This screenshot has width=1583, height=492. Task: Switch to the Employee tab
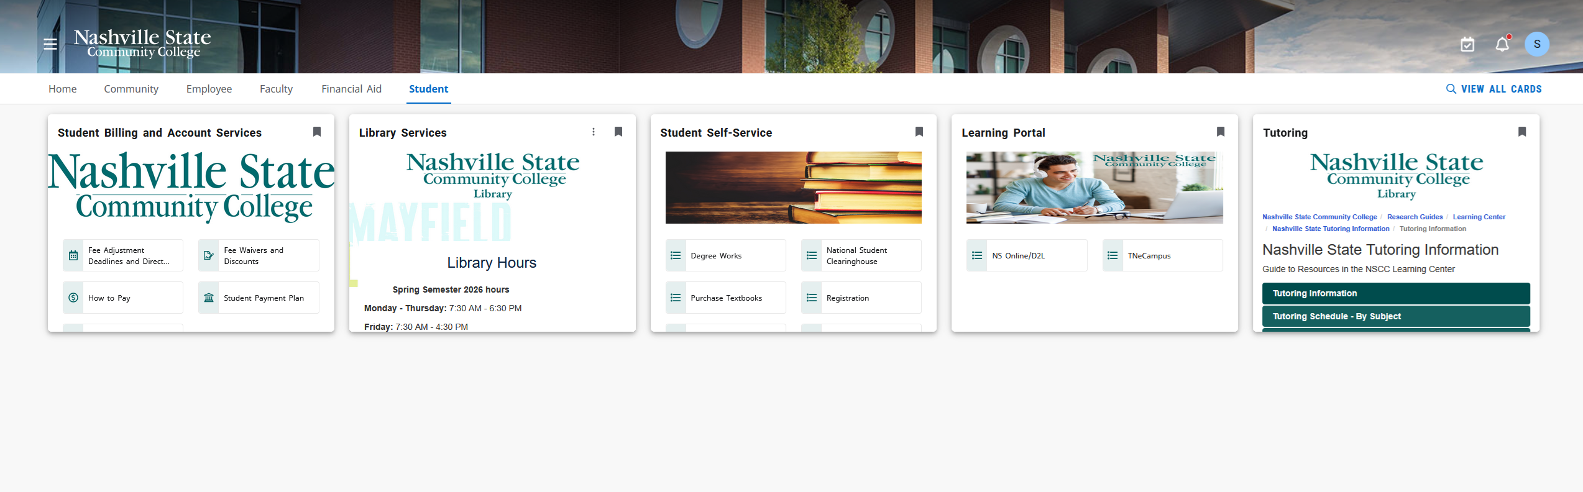click(x=209, y=89)
